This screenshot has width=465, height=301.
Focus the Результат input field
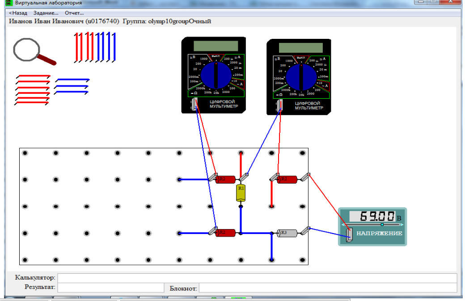(111, 287)
